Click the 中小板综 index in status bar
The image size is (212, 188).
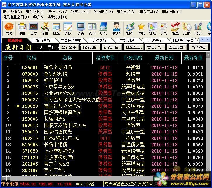[10, 184]
